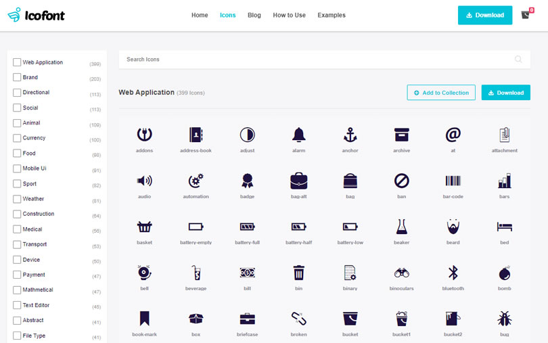
Task: Open the Examples nav item
Action: pyautogui.click(x=332, y=15)
